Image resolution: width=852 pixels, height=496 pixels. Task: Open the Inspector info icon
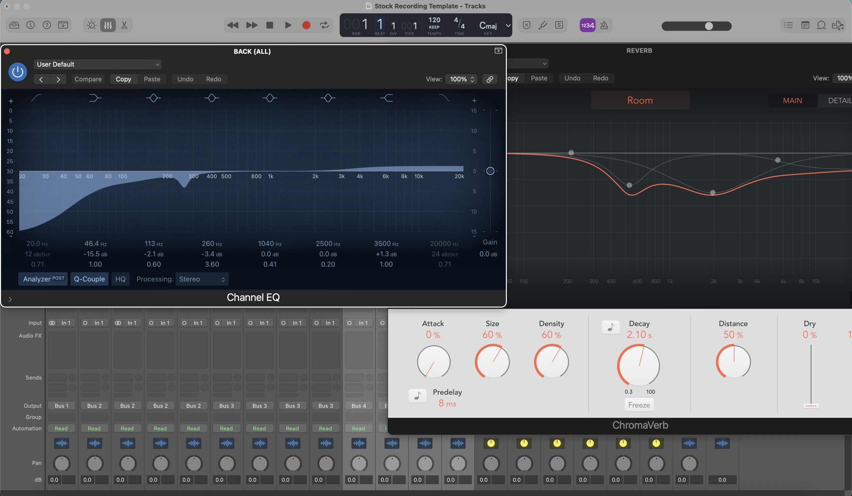click(30, 25)
